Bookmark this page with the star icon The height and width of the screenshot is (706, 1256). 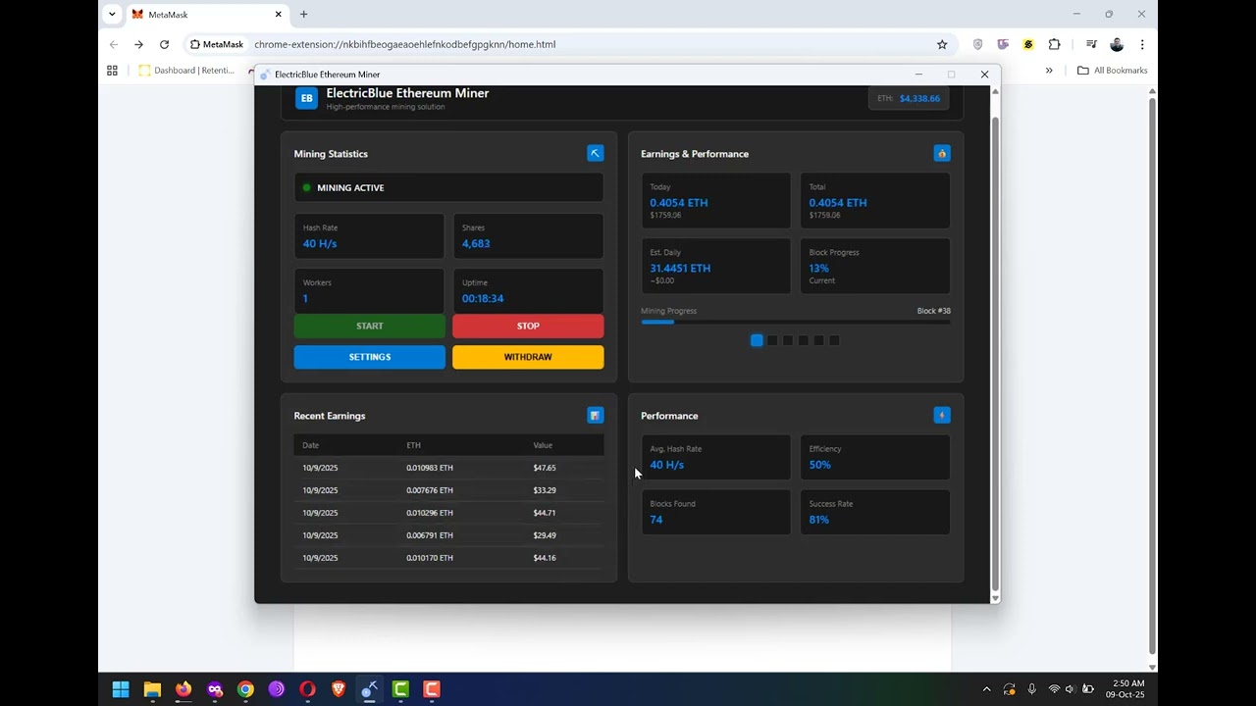[x=942, y=44]
